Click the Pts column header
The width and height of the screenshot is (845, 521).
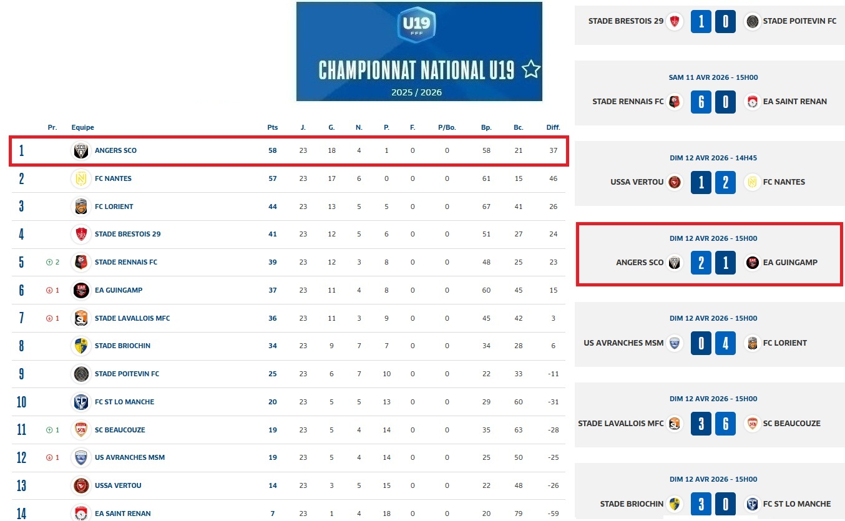[x=272, y=127]
